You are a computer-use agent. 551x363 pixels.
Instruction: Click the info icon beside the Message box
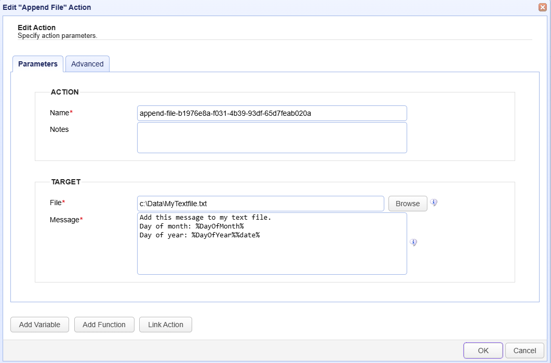point(413,243)
